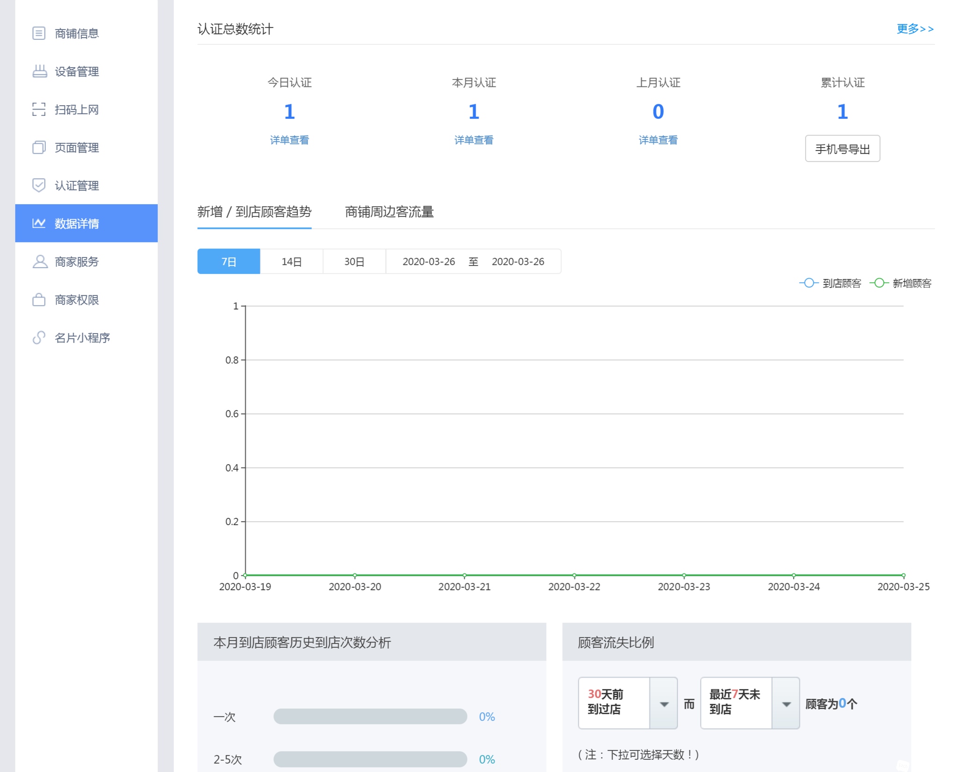Select the 7日 range button

229,261
